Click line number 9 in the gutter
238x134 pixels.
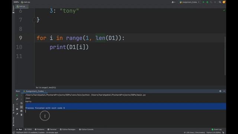coord(20,38)
